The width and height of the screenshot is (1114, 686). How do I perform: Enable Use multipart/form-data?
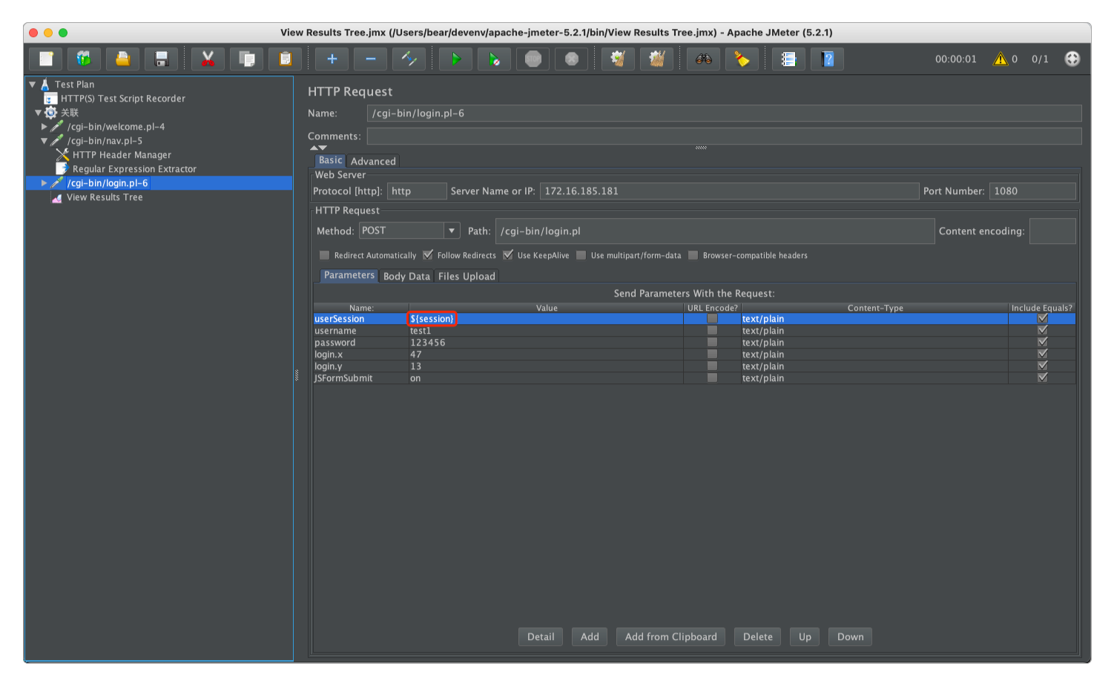tap(581, 255)
